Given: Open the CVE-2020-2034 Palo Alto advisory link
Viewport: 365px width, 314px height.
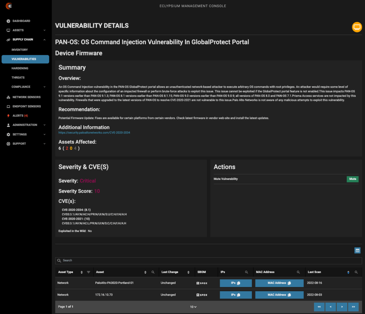Looking at the screenshot, I should (x=94, y=133).
